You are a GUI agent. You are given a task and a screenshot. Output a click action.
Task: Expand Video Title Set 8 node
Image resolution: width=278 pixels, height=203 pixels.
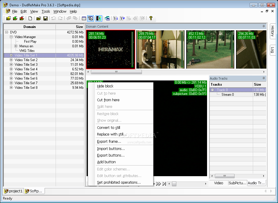11,87
